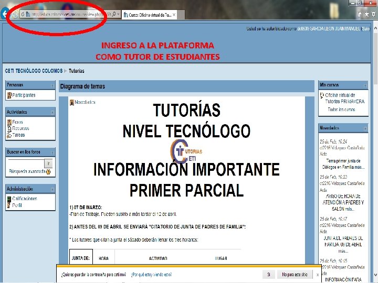378x283 pixels.
Task: Click the 'Diagrama de temas' heading
Action: pos(82,86)
